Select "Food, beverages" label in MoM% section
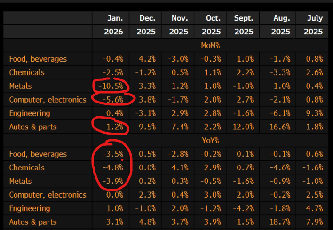Image resolution: width=333 pixels, height=230 pixels. [x=38, y=59]
